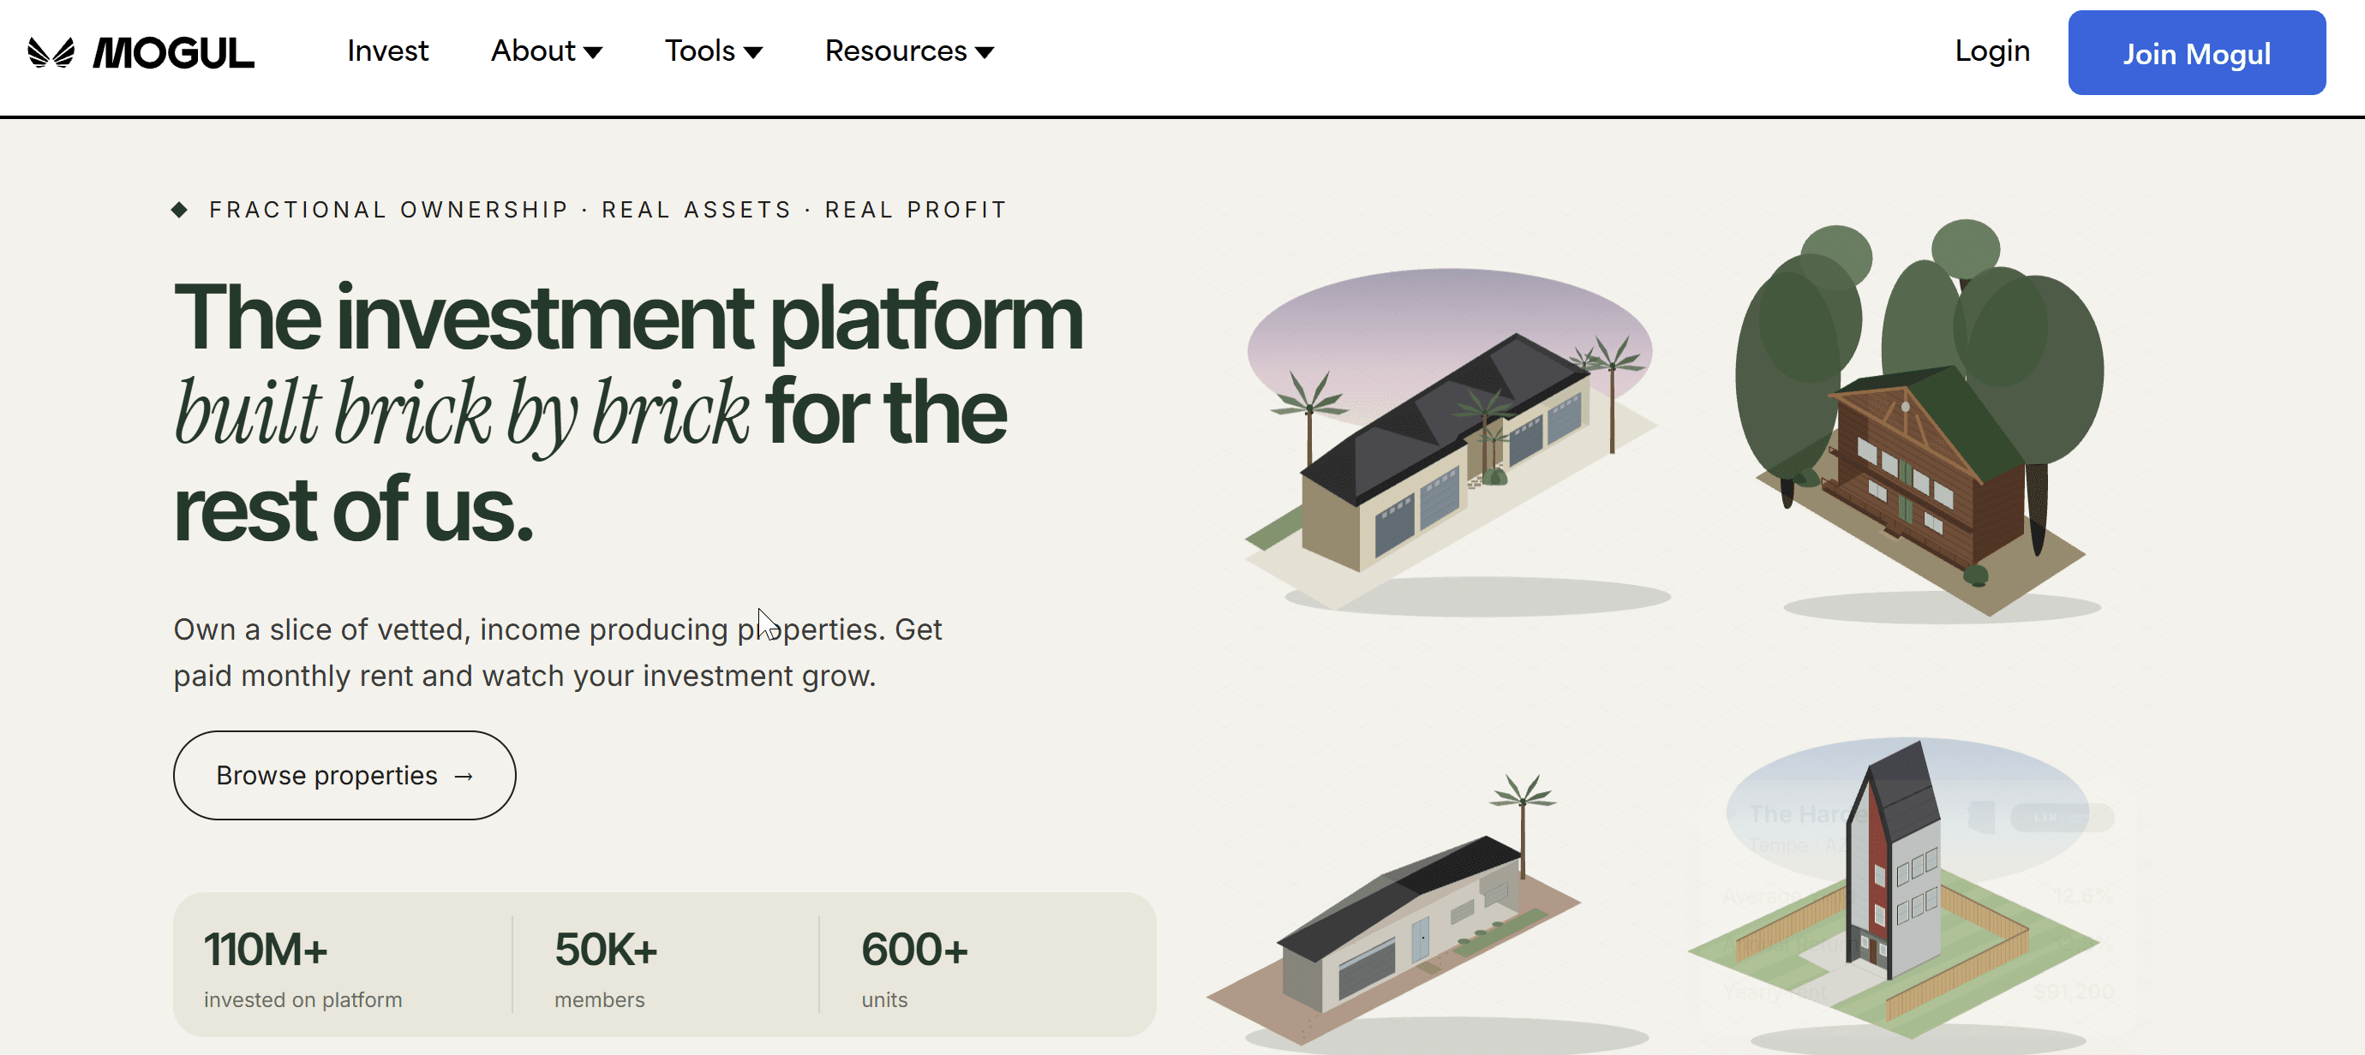Click the tagline text Fractional Ownership
The height and width of the screenshot is (1055, 2365).
tap(389, 210)
